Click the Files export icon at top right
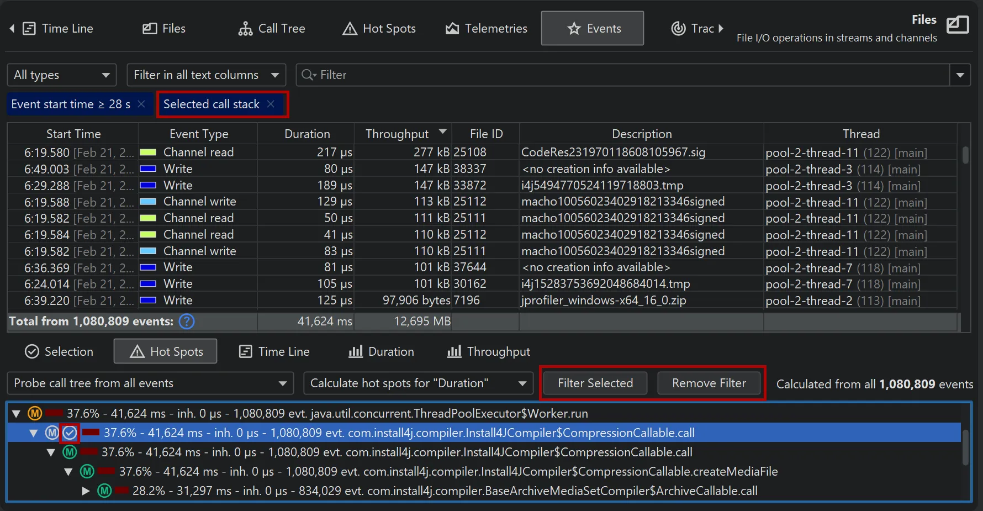Image resolution: width=983 pixels, height=511 pixels. (x=958, y=25)
